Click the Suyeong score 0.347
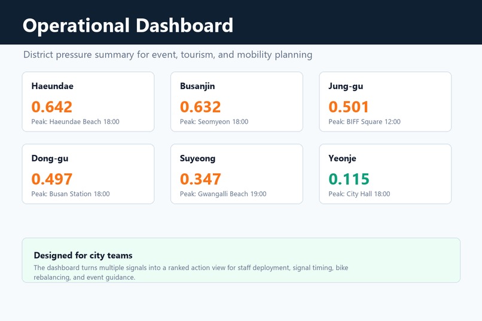The width and height of the screenshot is (482, 321). click(200, 179)
